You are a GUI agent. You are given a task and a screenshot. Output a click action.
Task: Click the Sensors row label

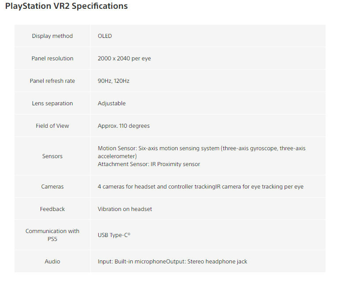coord(52,156)
